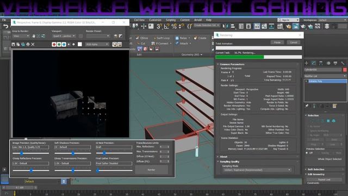The height and width of the screenshot is (196, 348).
Task: Open the Customize menu
Action: (155, 20)
